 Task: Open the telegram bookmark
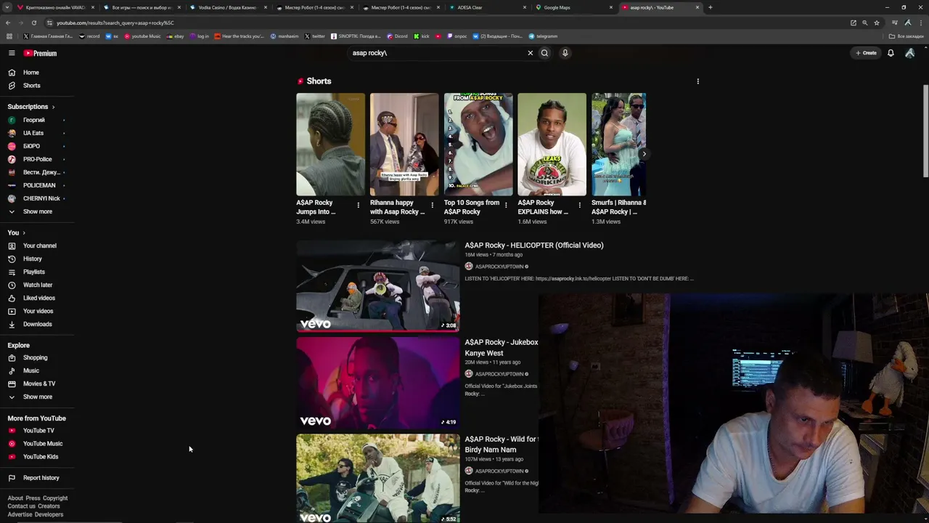coord(544,36)
